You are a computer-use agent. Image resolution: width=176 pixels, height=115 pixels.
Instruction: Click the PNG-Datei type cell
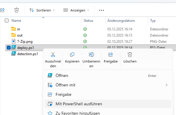[158, 42]
